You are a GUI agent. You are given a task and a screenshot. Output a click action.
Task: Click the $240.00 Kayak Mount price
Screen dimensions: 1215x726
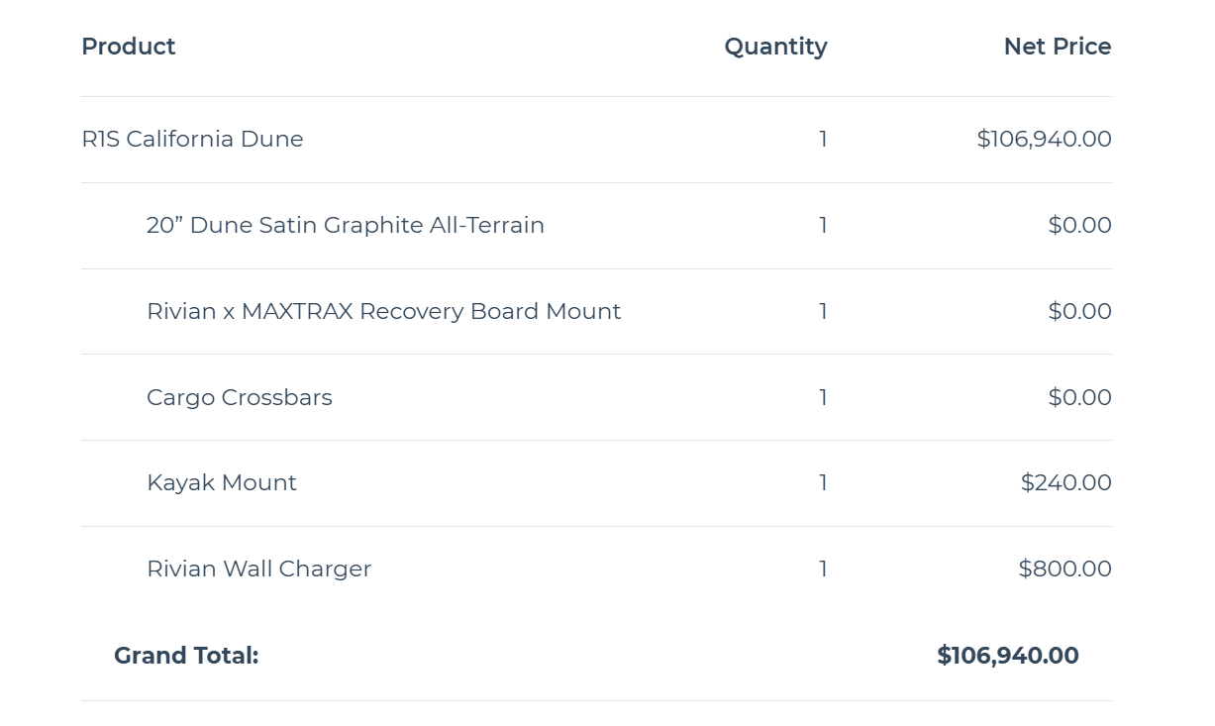coord(1065,482)
